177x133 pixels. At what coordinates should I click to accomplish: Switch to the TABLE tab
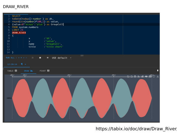(12, 71)
